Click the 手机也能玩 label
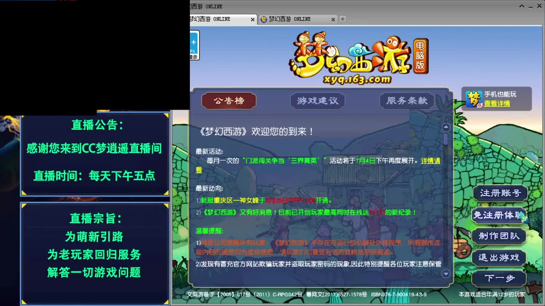545x306 pixels. (500, 94)
